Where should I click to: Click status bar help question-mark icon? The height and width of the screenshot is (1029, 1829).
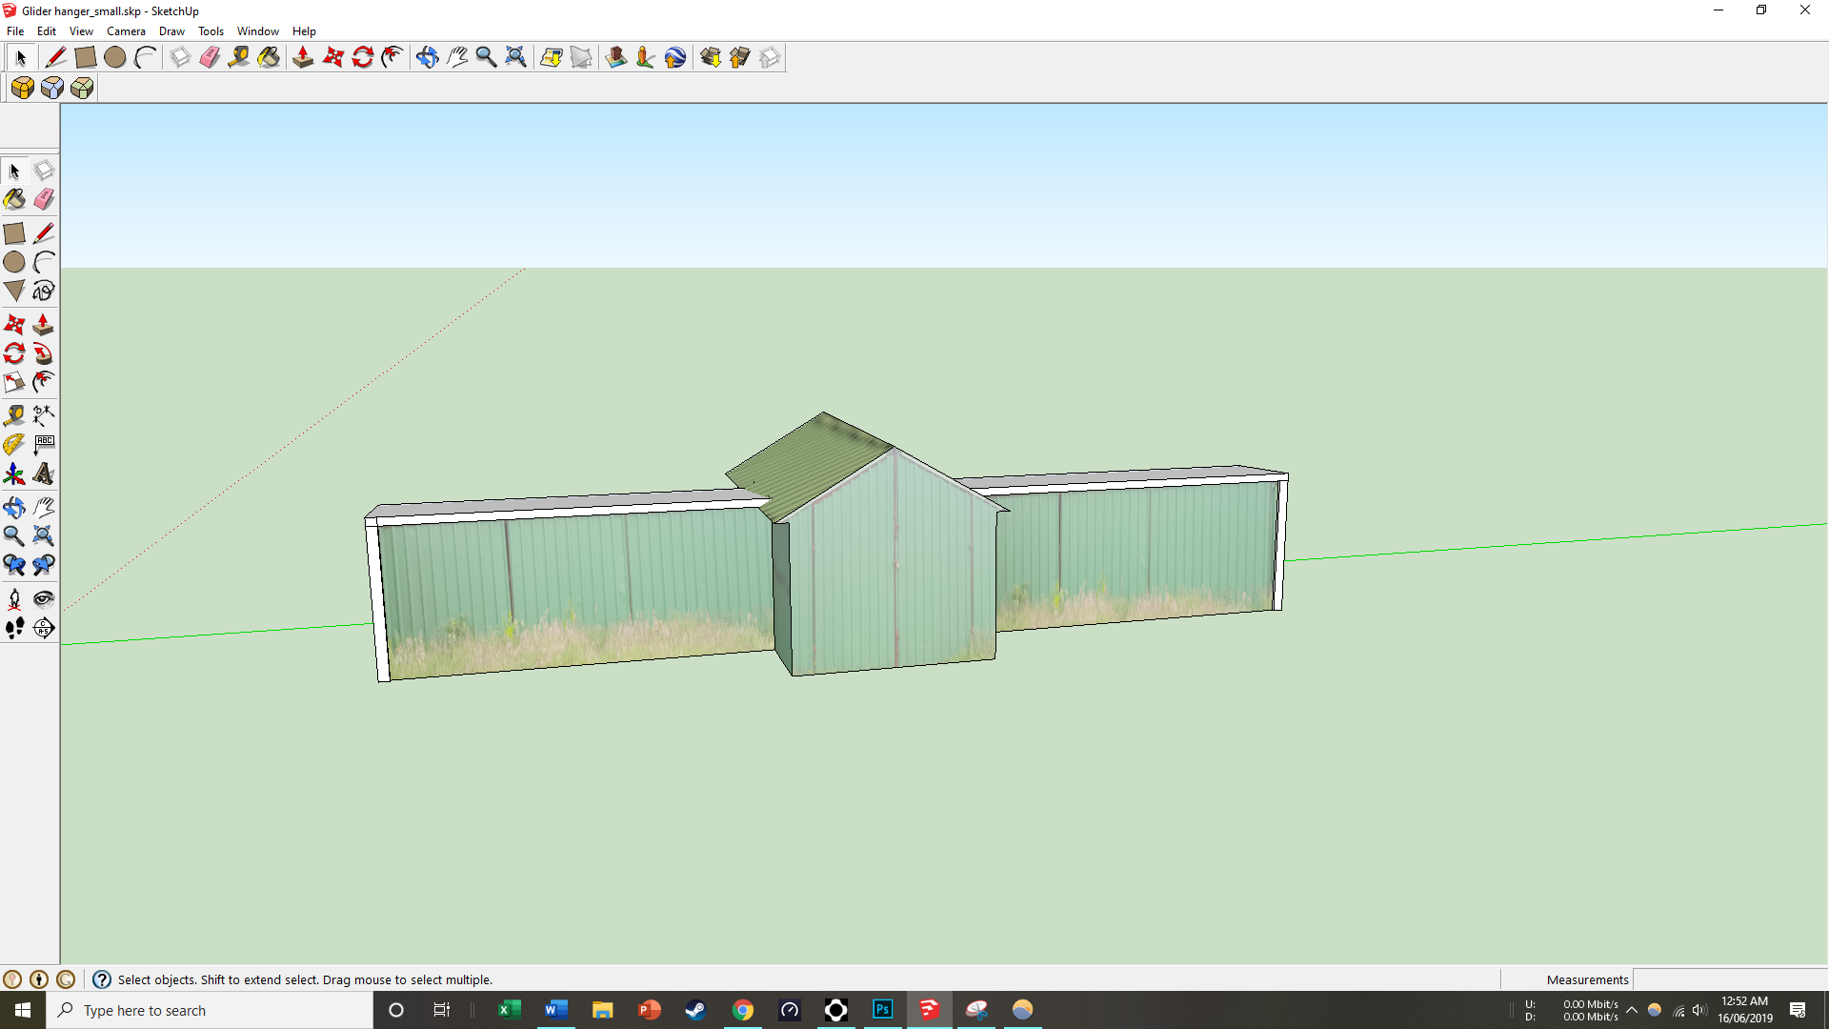102,979
